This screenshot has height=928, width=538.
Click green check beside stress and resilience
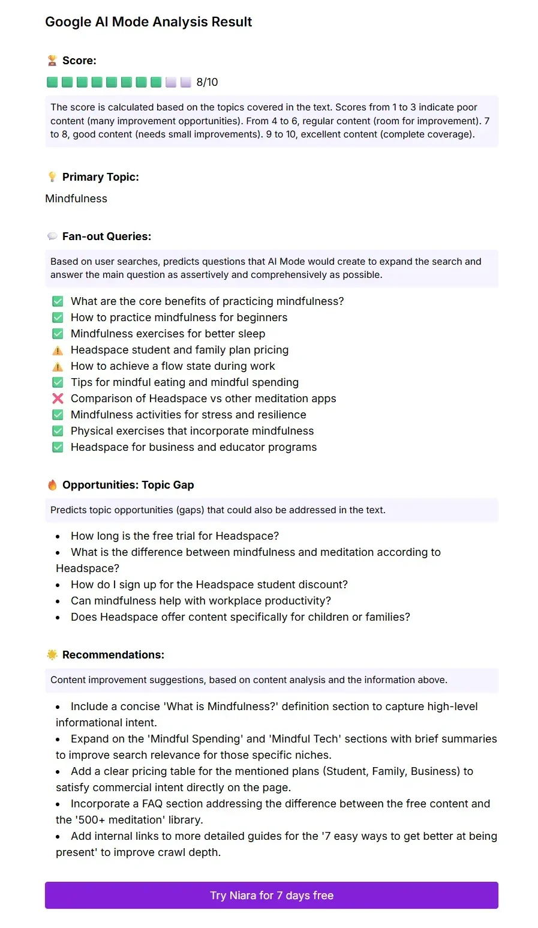[58, 415]
